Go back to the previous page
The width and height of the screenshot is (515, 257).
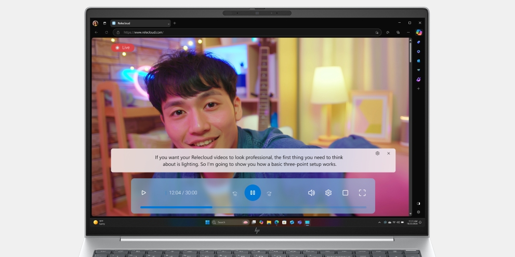(x=96, y=33)
